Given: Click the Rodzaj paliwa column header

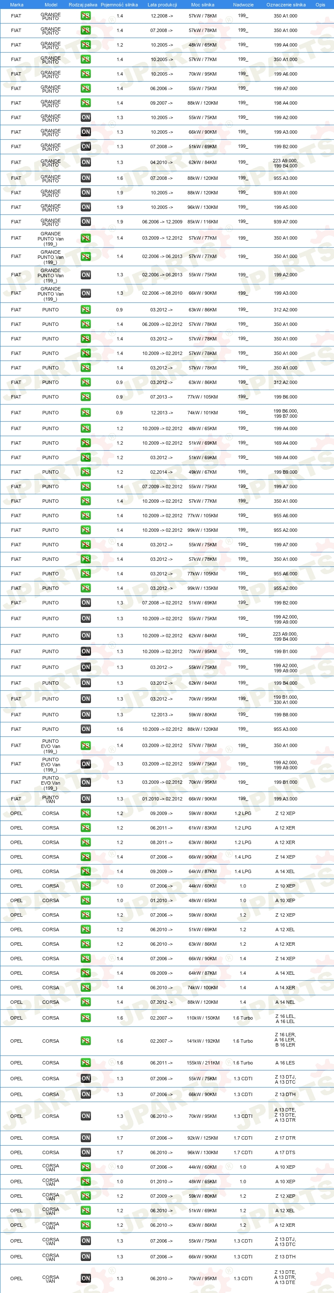Looking at the screenshot, I should [83, 5].
